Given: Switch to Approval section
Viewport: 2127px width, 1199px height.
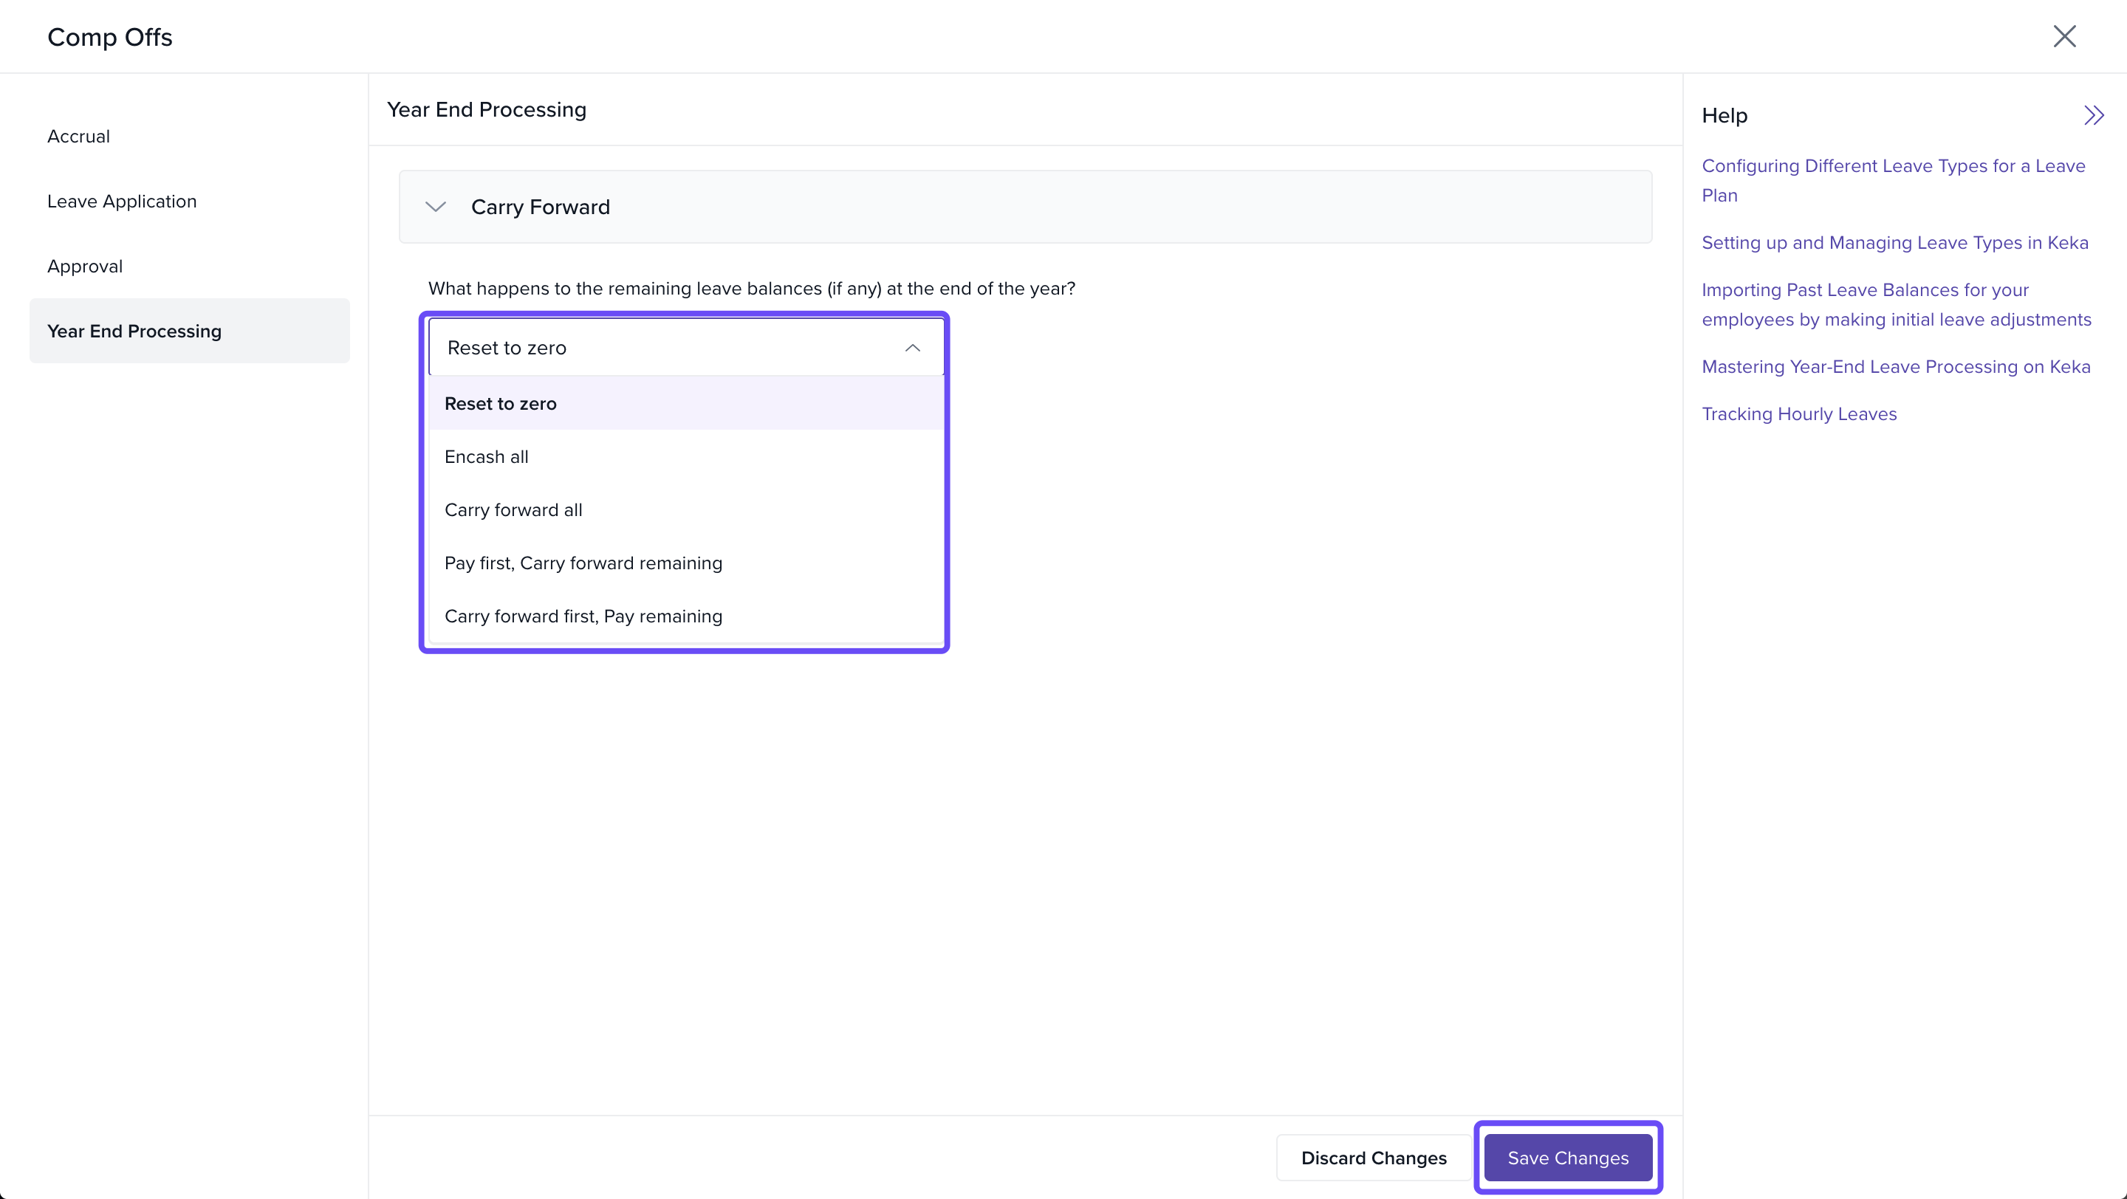Looking at the screenshot, I should click(84, 267).
